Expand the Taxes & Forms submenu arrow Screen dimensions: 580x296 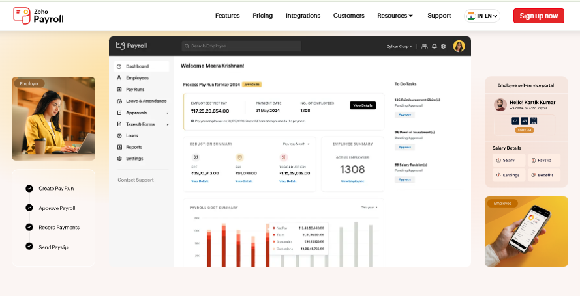(x=168, y=125)
